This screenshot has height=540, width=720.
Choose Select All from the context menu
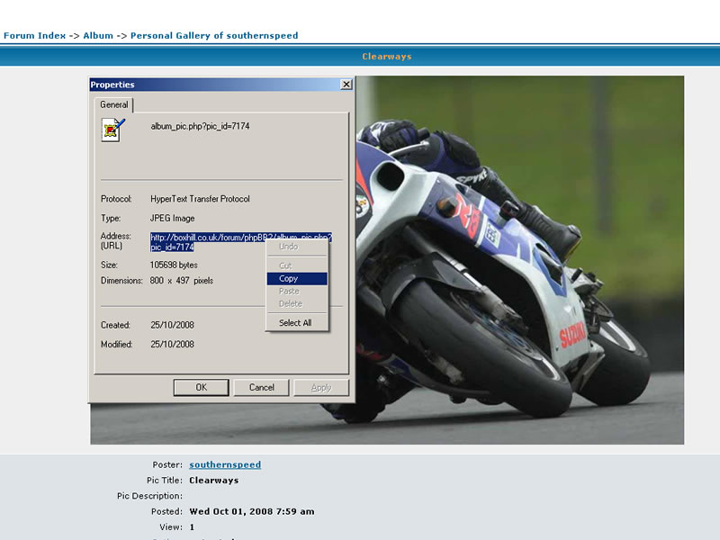pyautogui.click(x=295, y=323)
